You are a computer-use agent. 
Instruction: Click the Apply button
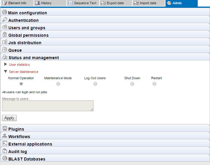click(9, 118)
